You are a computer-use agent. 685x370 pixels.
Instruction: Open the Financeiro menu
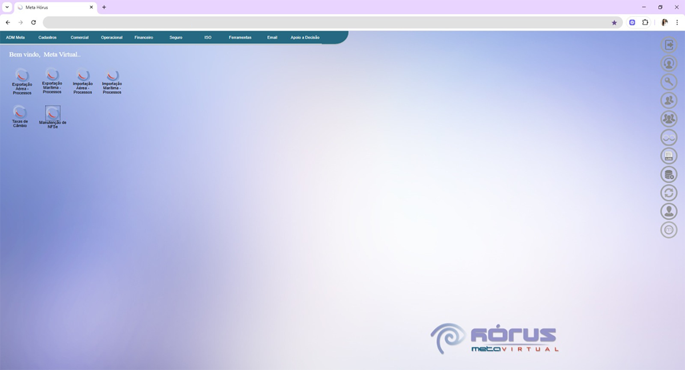click(x=144, y=38)
